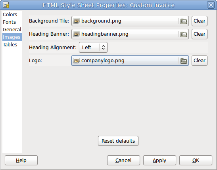
Task: Click the Logo label
Action: [36, 61]
